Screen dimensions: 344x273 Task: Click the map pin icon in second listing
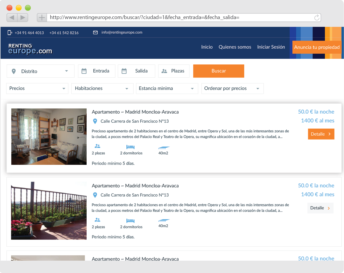(95, 195)
